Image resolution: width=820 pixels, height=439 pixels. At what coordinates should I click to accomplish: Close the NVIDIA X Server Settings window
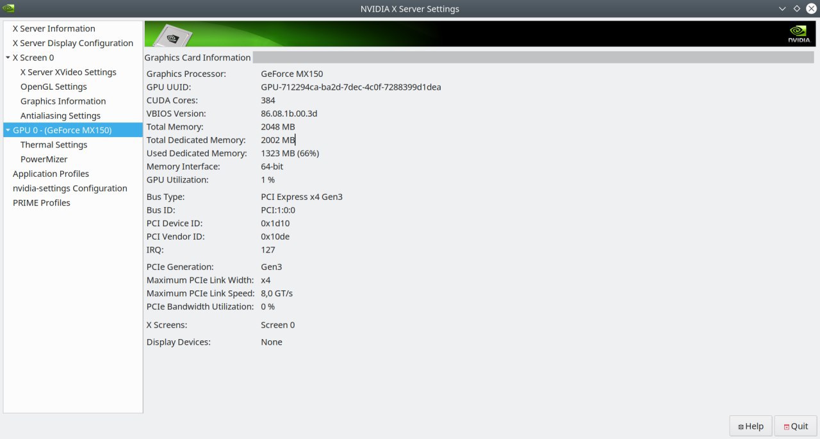tap(811, 9)
